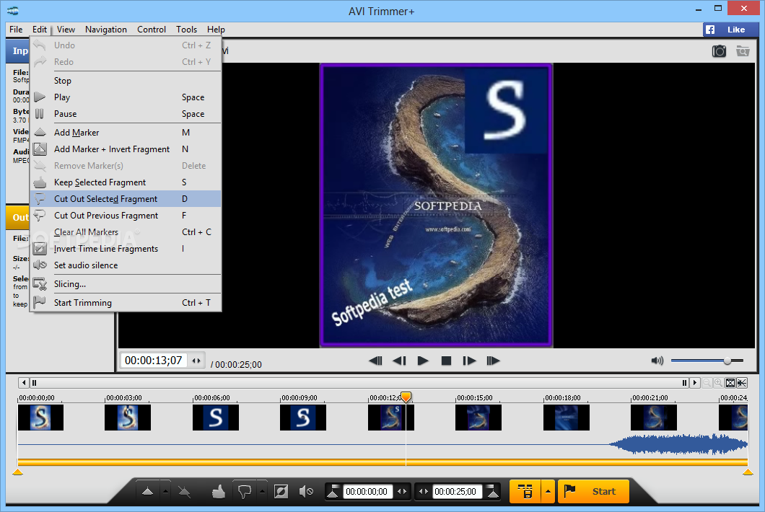Choose Play in the Edit menu
The image size is (765, 512).
coord(126,97)
